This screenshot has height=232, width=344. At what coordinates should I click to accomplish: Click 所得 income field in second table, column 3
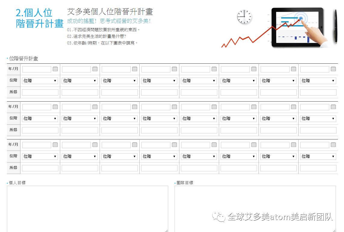tap(119, 130)
